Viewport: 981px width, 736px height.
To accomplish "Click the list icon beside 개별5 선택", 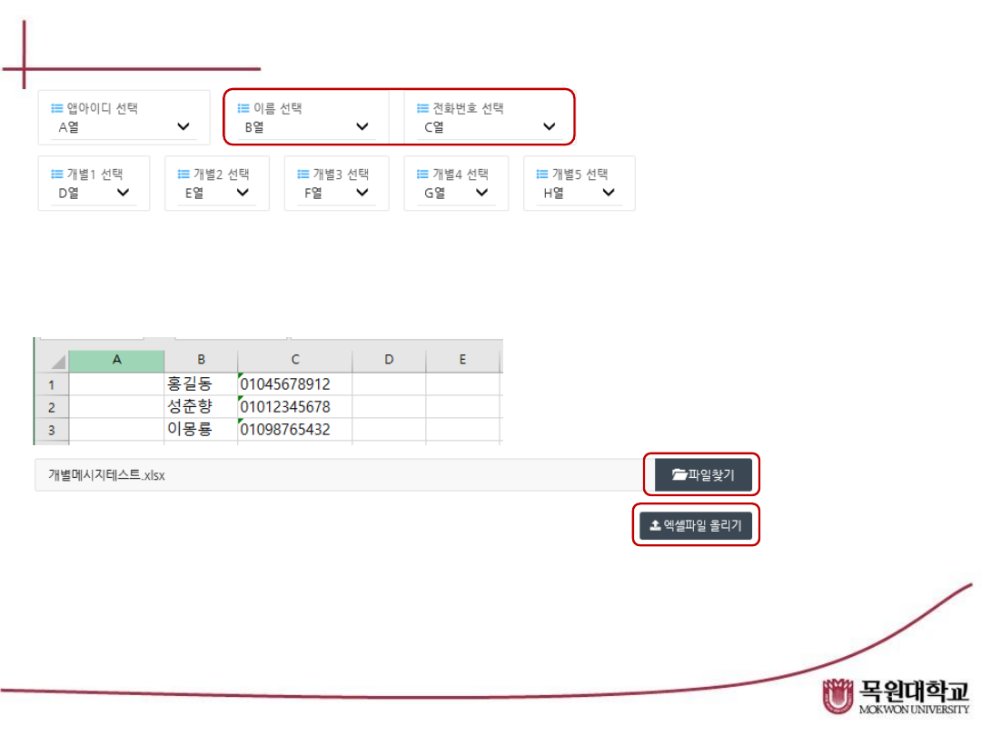I will click(542, 174).
